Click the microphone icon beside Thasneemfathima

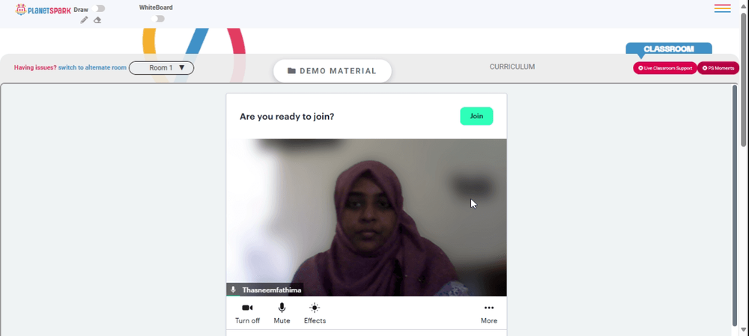pyautogui.click(x=233, y=290)
